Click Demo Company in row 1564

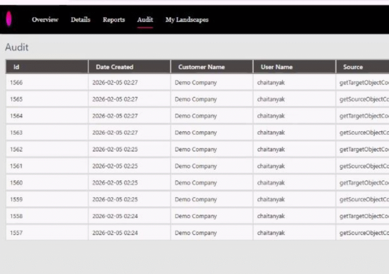point(196,116)
